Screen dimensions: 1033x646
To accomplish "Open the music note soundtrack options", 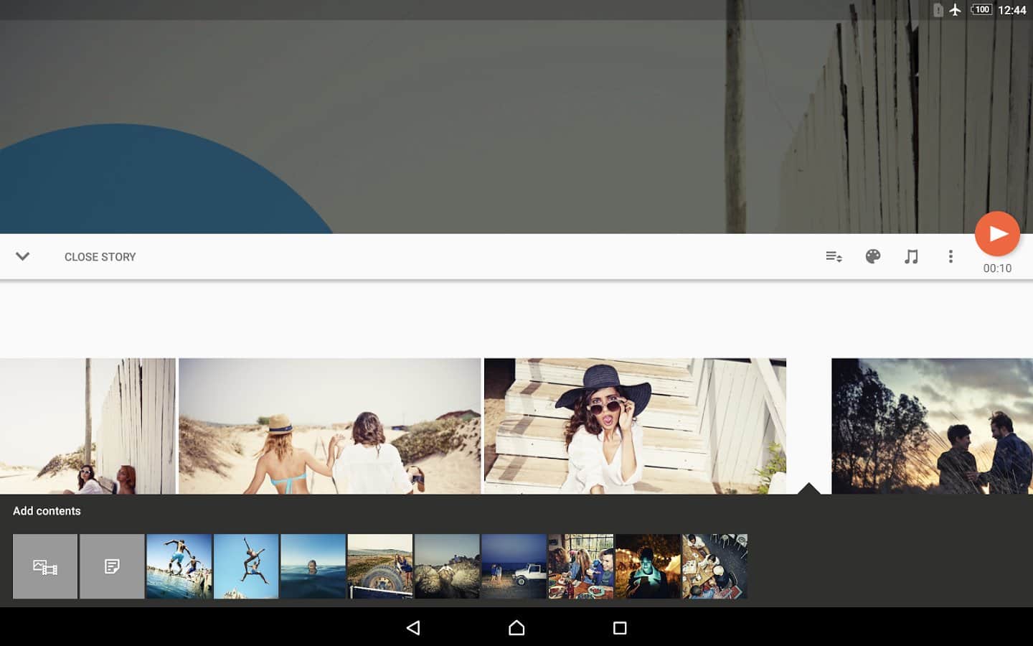I will (911, 257).
